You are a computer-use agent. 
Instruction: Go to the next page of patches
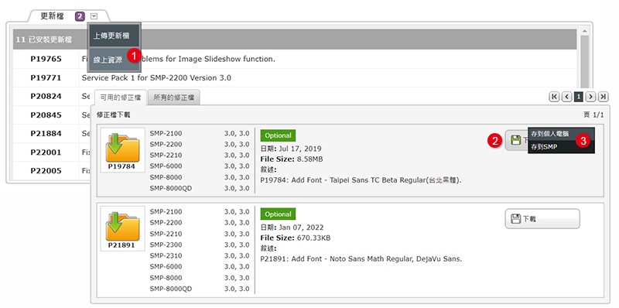tap(590, 97)
